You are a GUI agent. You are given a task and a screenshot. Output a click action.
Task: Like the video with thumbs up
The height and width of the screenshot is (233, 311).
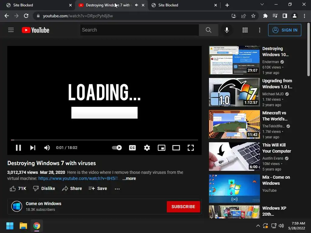click(18, 188)
